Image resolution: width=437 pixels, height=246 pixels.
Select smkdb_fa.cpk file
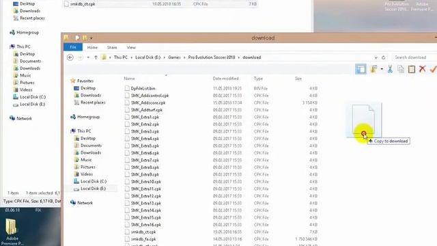point(143,239)
